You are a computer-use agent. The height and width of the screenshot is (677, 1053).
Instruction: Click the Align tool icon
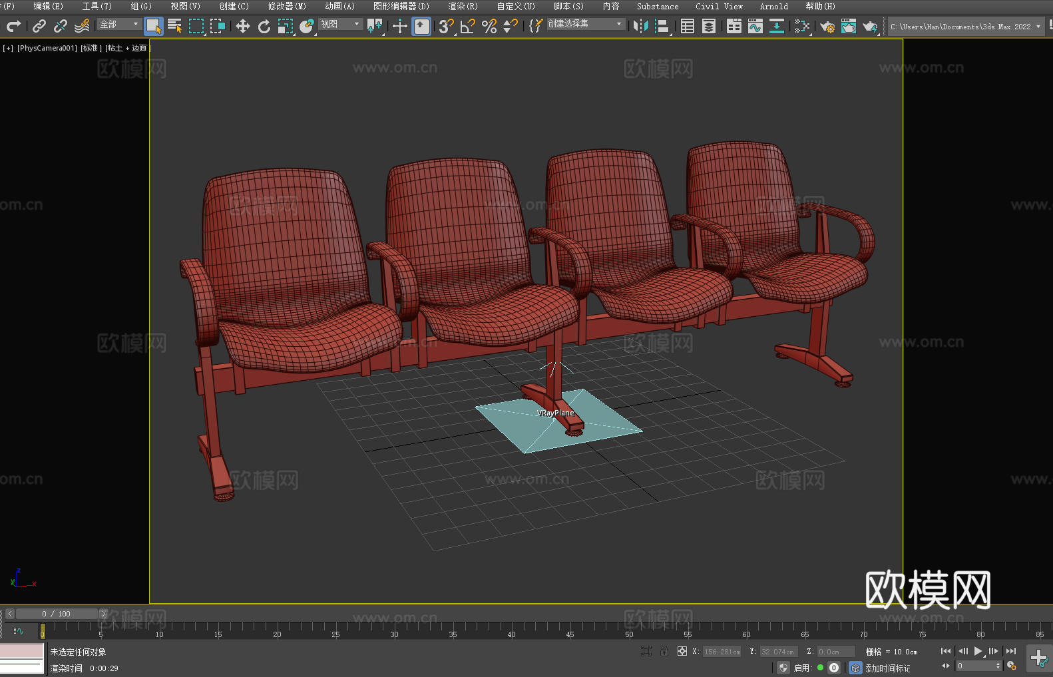662,26
